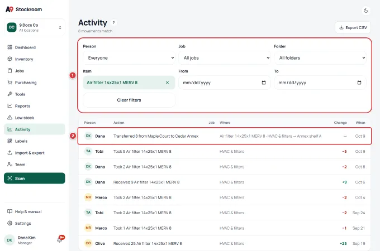Viewport: 380px width, 251px height.
Task: Open the Jobs clipboard icon
Action: tap(9, 71)
